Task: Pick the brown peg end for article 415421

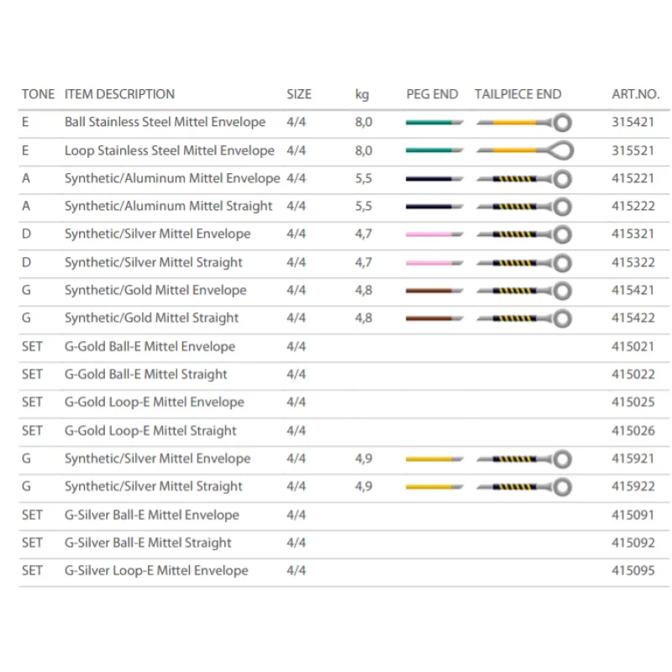Action: pyautogui.click(x=433, y=291)
